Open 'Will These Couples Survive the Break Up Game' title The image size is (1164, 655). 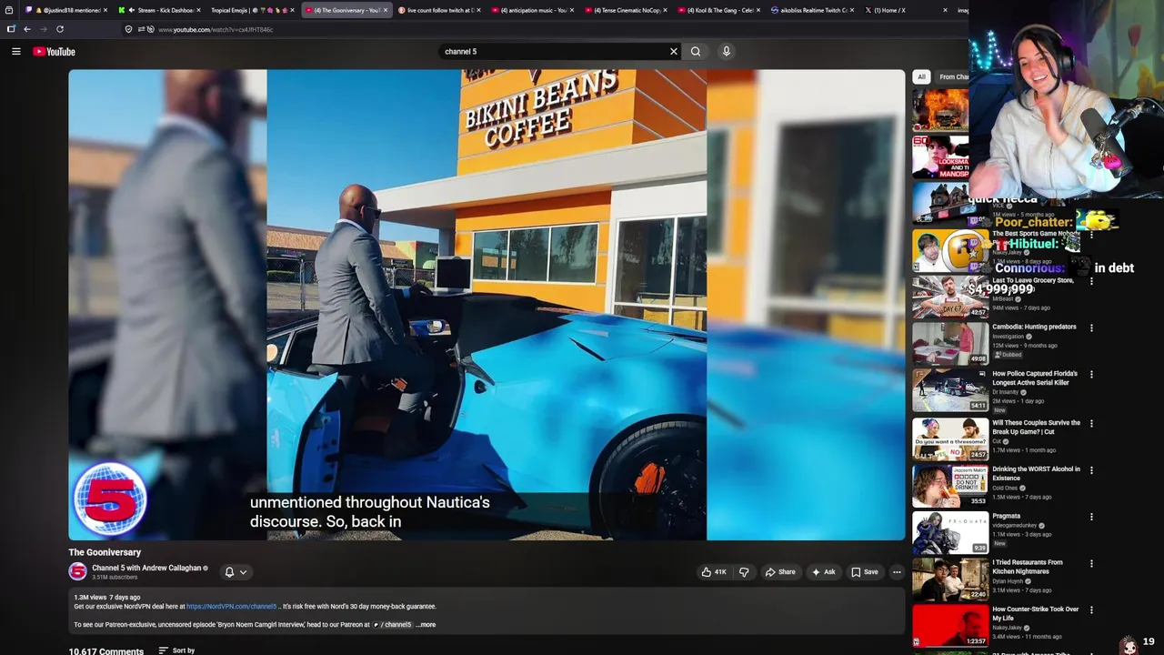pos(1036,427)
